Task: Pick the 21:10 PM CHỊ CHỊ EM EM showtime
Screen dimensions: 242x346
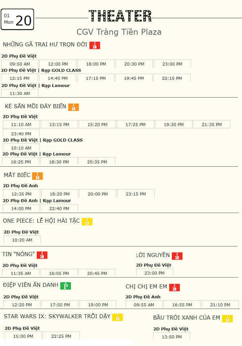Action: click(220, 304)
